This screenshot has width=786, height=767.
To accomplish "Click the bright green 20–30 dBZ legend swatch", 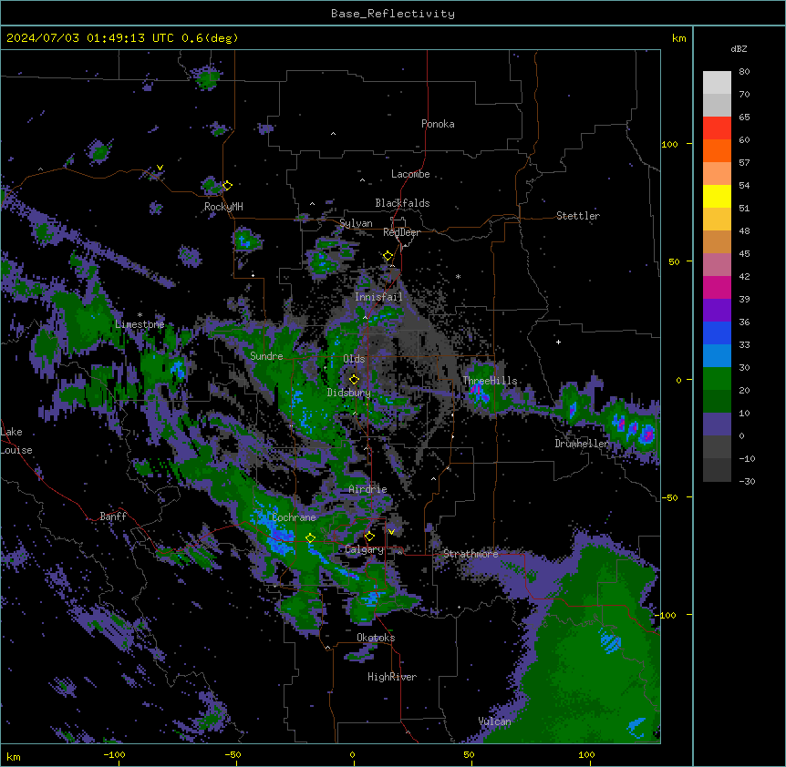I will 717,379.
